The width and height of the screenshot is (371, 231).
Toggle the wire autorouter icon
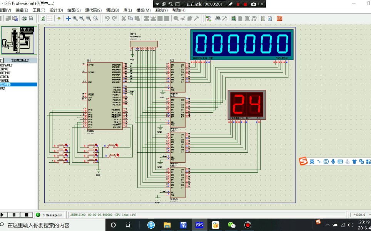[209, 18]
